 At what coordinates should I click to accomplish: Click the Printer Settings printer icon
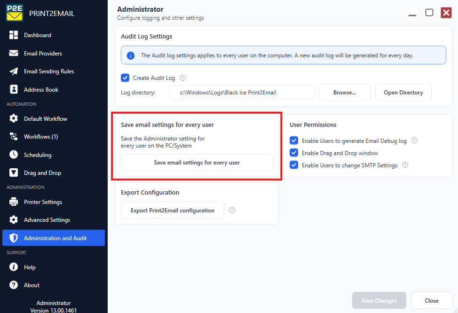[14, 202]
